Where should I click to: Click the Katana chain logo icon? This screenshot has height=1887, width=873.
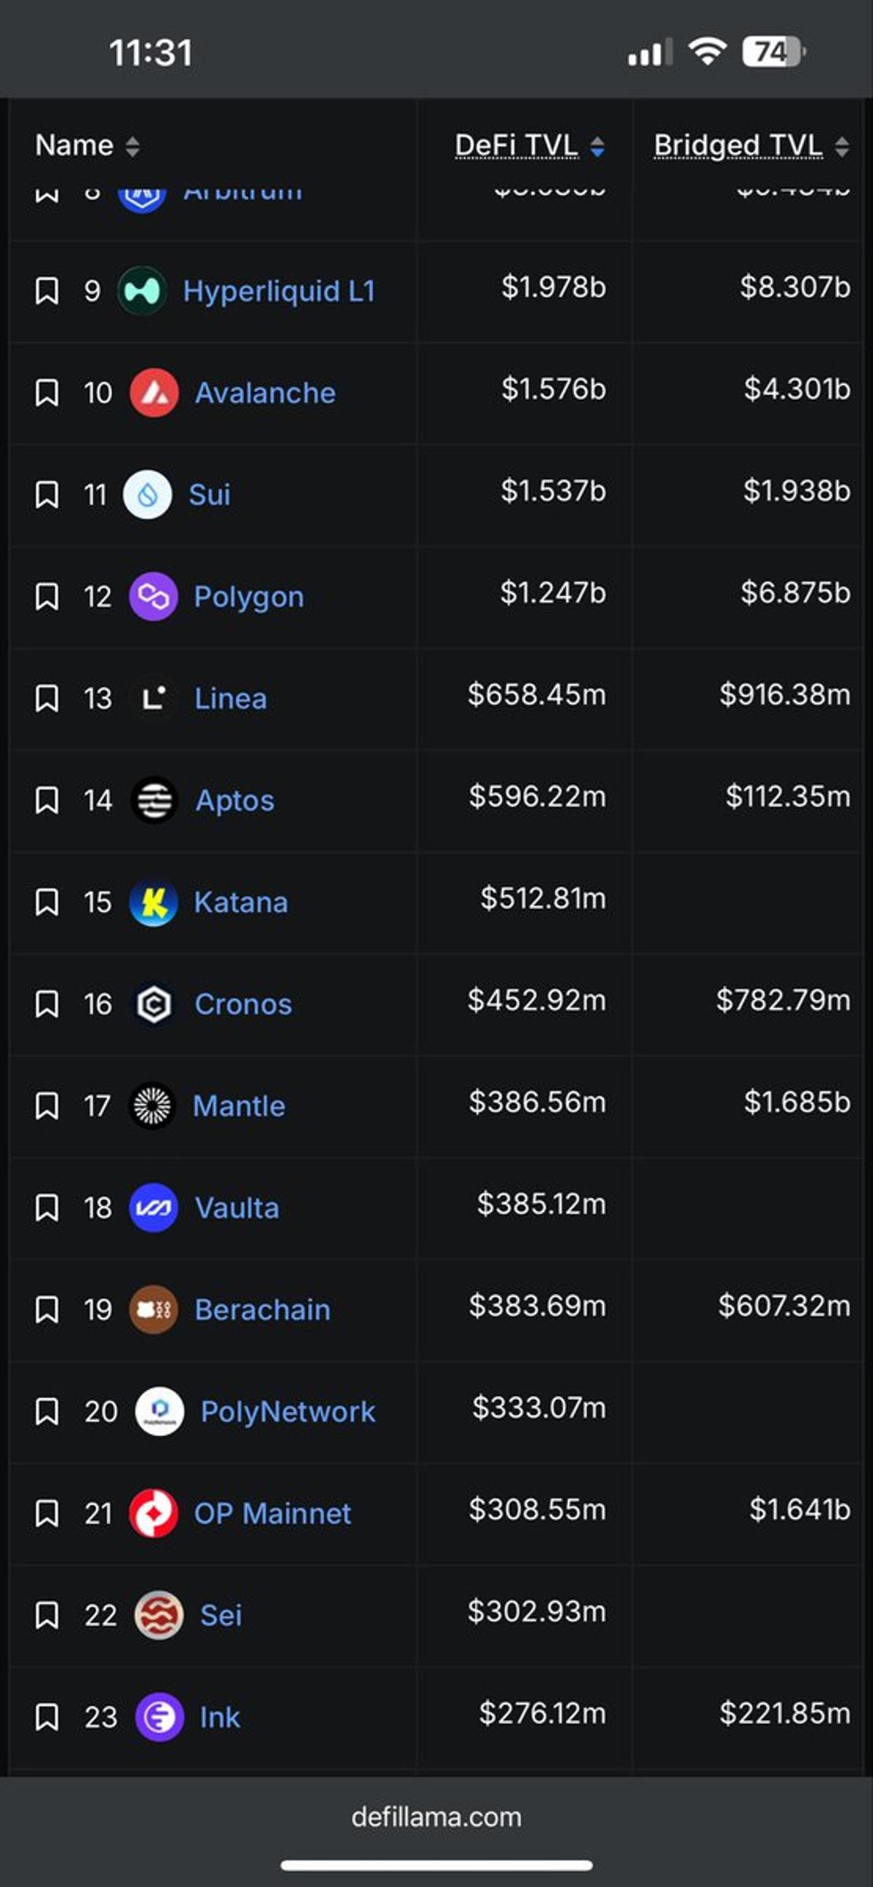pyautogui.click(x=153, y=902)
